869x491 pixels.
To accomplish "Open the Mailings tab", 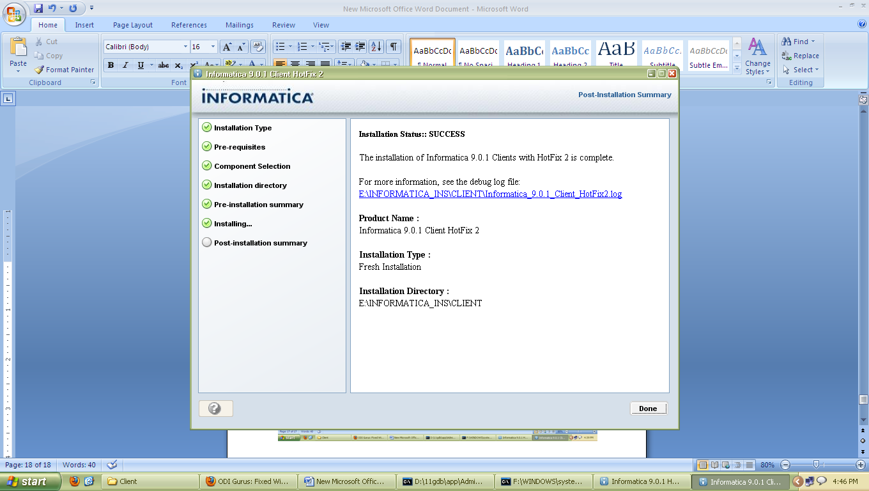I will click(240, 25).
